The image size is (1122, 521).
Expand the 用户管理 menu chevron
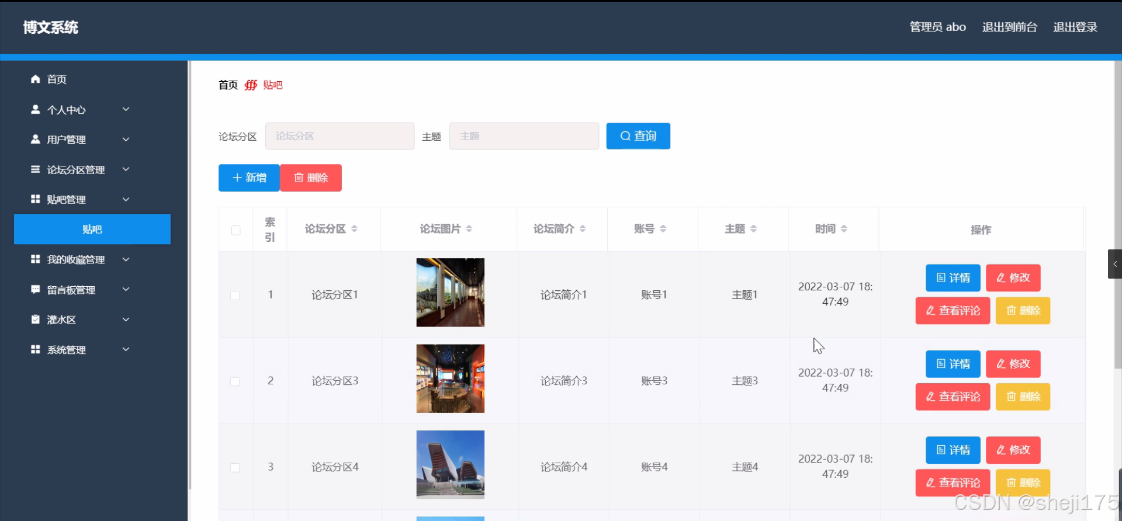pos(126,139)
